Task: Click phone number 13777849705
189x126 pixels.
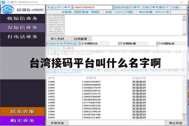Action: pos(91,103)
